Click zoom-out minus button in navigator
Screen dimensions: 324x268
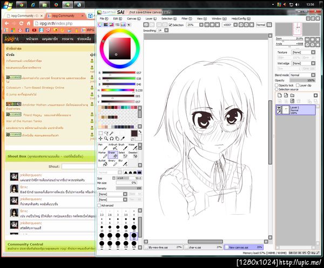click(307, 39)
